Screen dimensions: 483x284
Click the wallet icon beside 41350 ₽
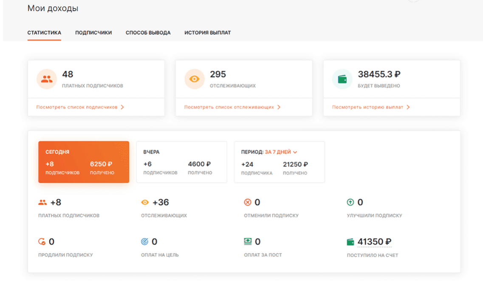[350, 242]
